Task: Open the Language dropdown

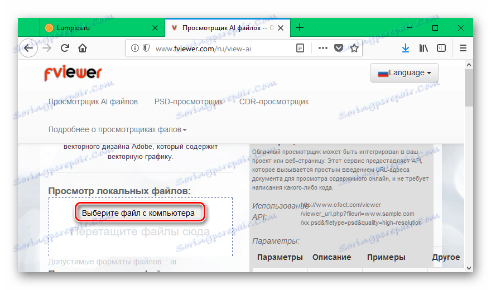Action: click(405, 73)
